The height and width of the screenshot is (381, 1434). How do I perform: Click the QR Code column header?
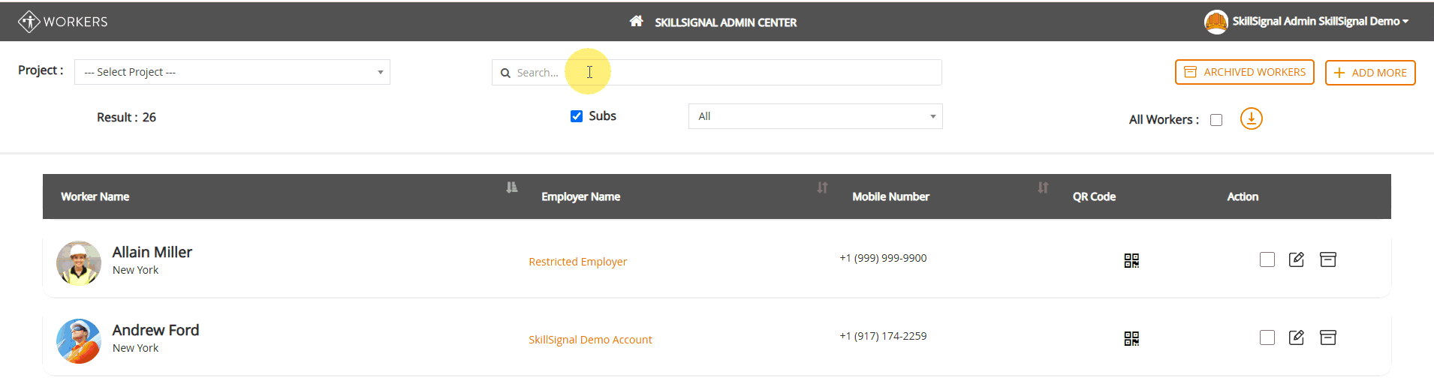1094,196
